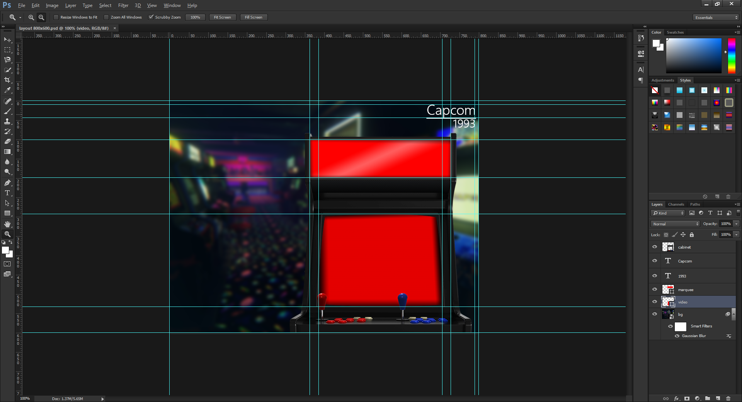Hide the video layer

[655, 301]
